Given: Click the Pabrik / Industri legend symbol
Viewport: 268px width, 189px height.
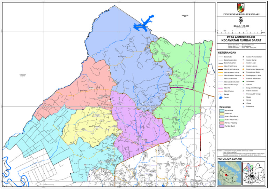Looking at the screenshot, I should pos(243,91).
